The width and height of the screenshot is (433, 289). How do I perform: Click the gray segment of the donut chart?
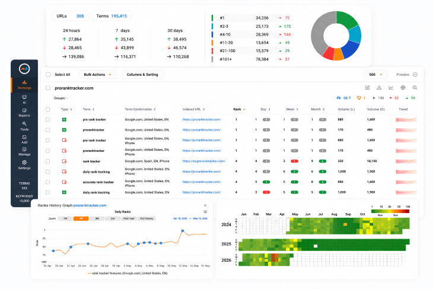click(x=321, y=32)
